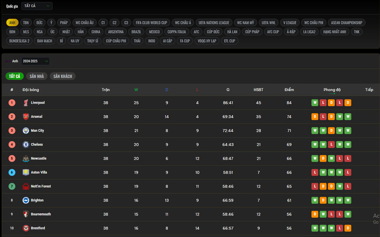The width and height of the screenshot is (380, 237).
Task: Click the Nott'm Forest club crest
Action: pyautogui.click(x=26, y=186)
